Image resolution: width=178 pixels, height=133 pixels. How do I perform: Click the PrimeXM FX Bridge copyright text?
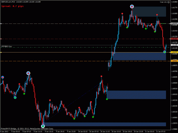click(27, 128)
